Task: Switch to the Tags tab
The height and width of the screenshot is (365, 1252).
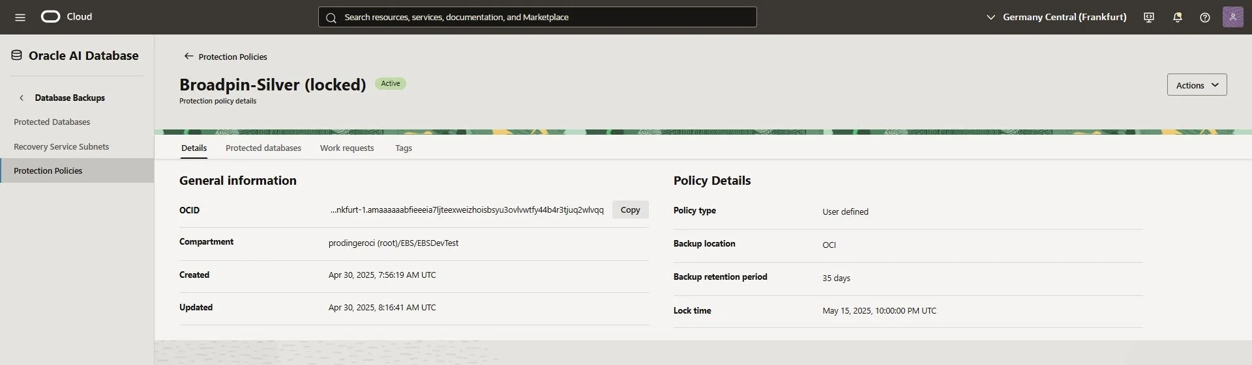Action: coord(404,148)
